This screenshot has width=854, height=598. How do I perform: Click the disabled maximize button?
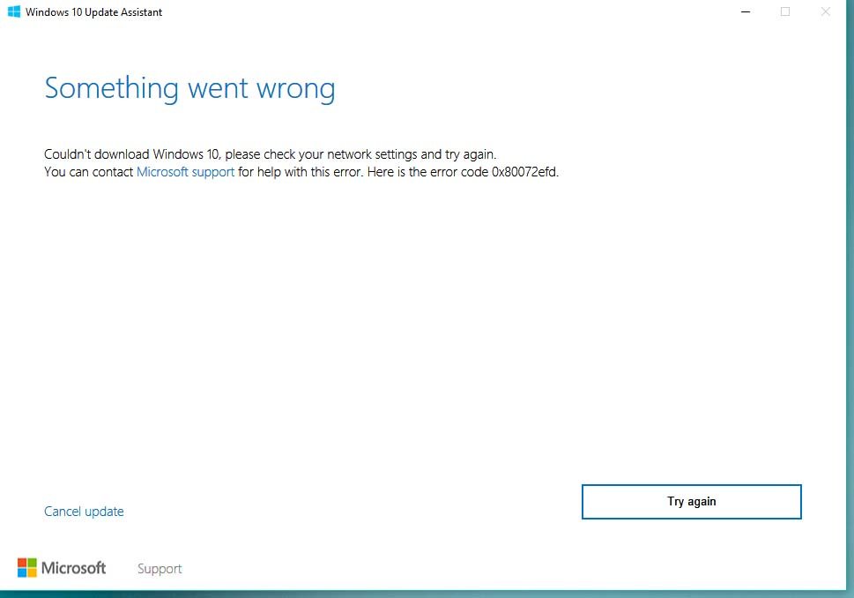[785, 11]
